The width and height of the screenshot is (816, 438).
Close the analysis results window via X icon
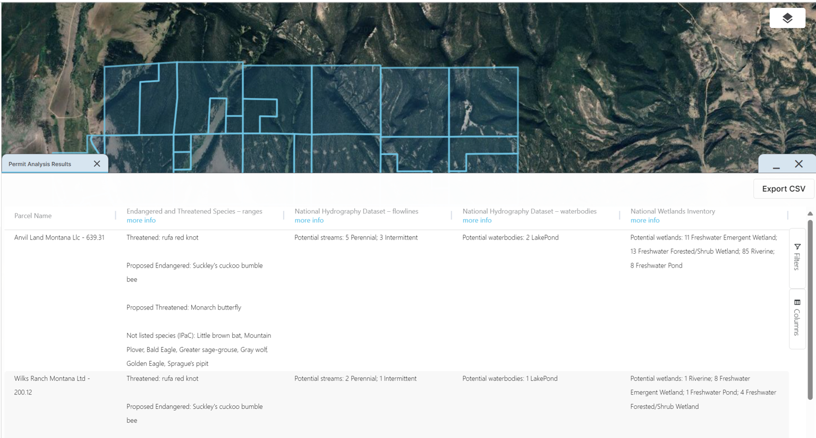click(x=799, y=164)
